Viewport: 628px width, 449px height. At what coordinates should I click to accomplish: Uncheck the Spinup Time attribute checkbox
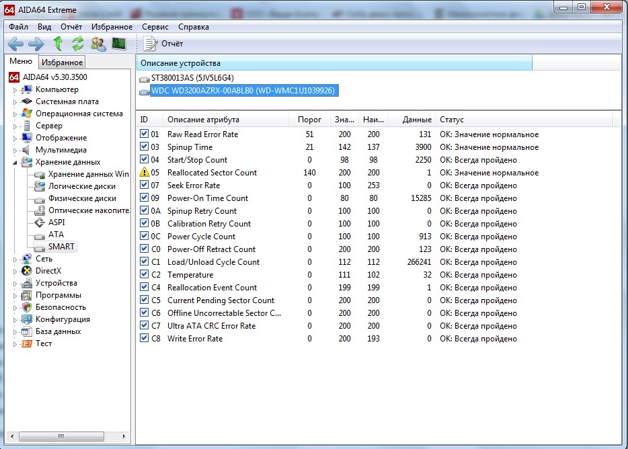click(x=144, y=147)
